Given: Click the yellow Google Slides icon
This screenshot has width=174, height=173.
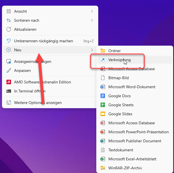Looking at the screenshot, I should coord(103,114).
